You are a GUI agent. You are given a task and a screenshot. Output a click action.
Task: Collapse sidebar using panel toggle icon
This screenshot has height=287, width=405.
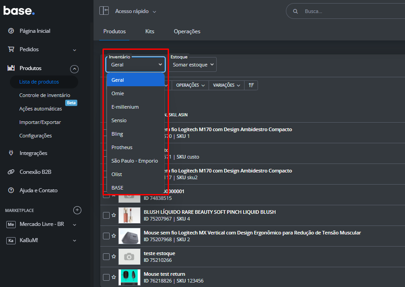(x=104, y=11)
